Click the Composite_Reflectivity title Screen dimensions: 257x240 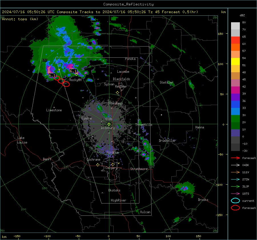[128, 4]
